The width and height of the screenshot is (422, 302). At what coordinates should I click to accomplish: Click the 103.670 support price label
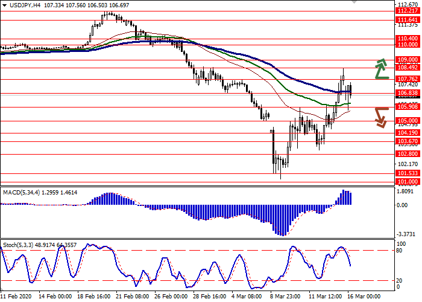tap(408, 141)
